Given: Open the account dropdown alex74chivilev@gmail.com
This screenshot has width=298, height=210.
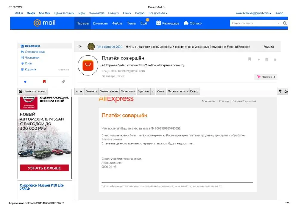Looking at the screenshot, I should (x=254, y=13).
